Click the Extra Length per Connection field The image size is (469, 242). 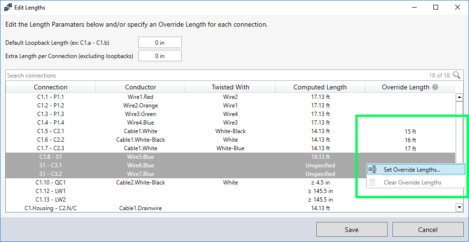point(160,56)
